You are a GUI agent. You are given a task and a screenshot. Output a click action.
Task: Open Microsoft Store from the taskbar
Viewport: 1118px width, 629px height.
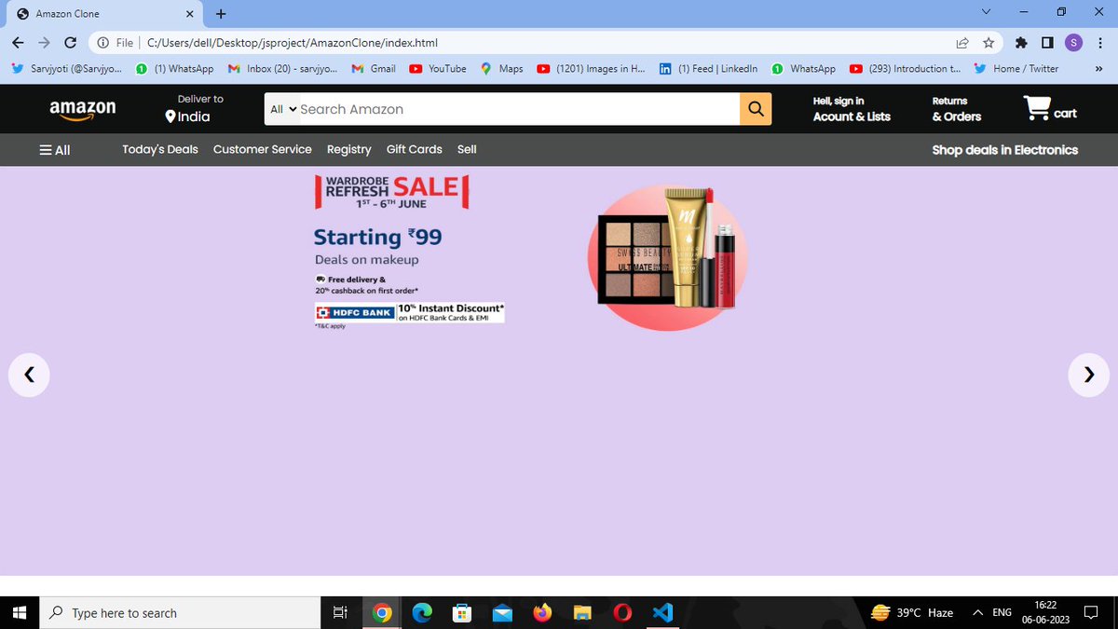(461, 613)
